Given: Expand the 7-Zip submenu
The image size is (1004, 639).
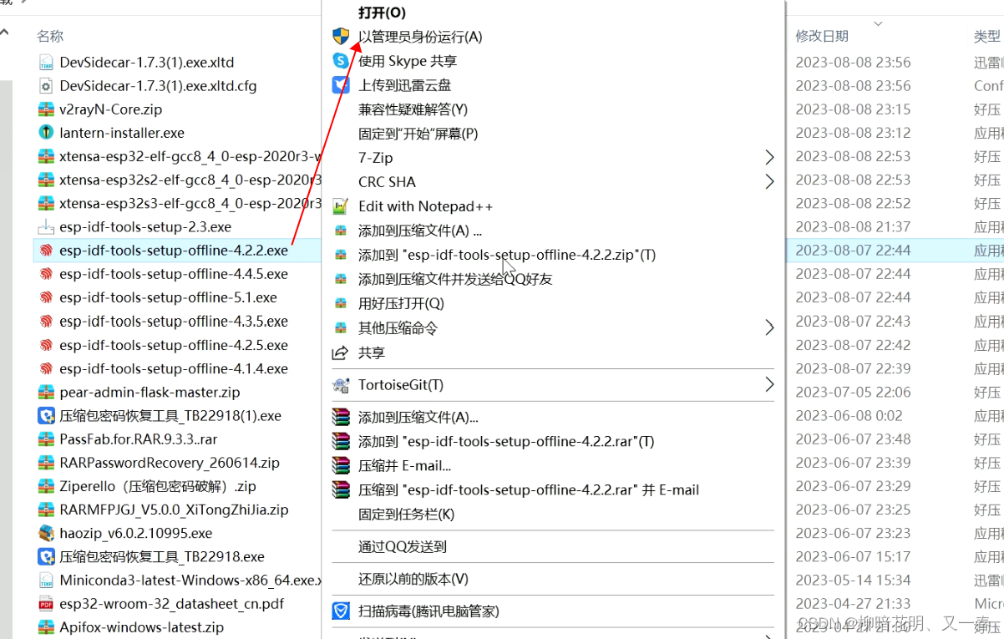Looking at the screenshot, I should (769, 157).
